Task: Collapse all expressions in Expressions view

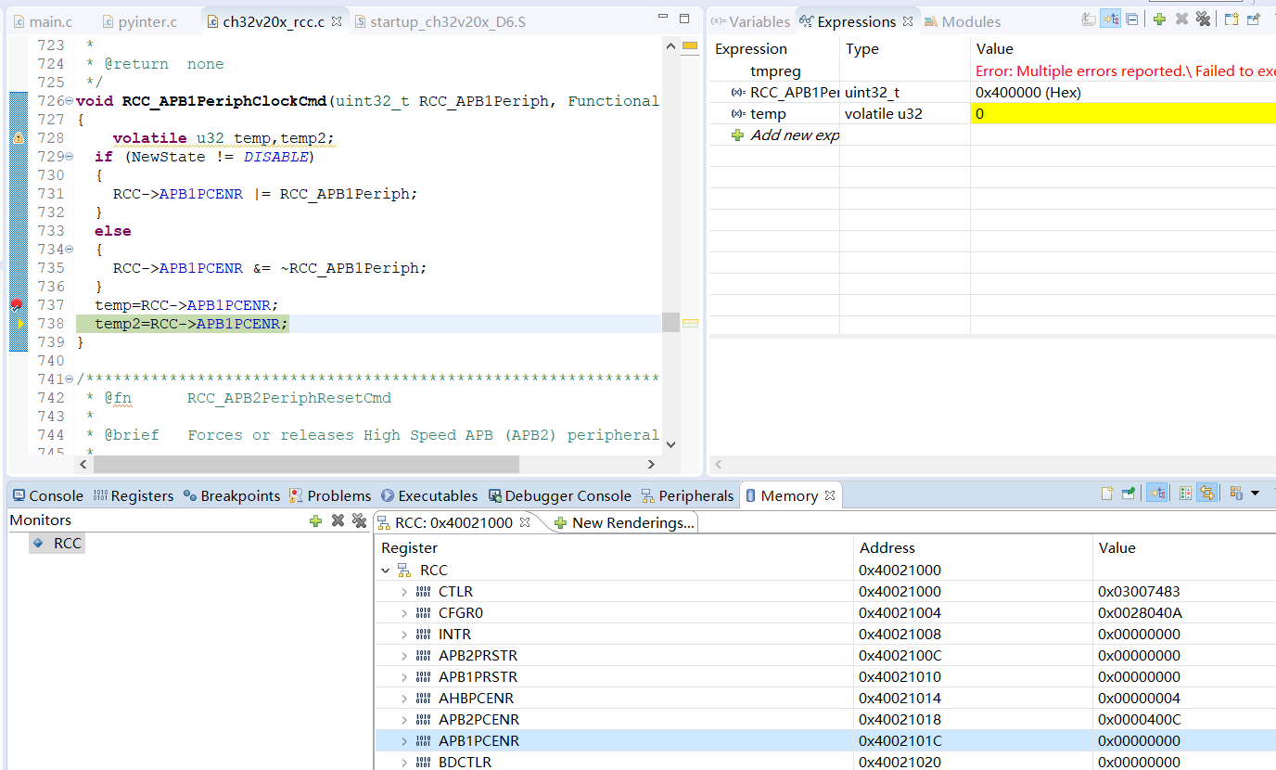Action: 1131,19
